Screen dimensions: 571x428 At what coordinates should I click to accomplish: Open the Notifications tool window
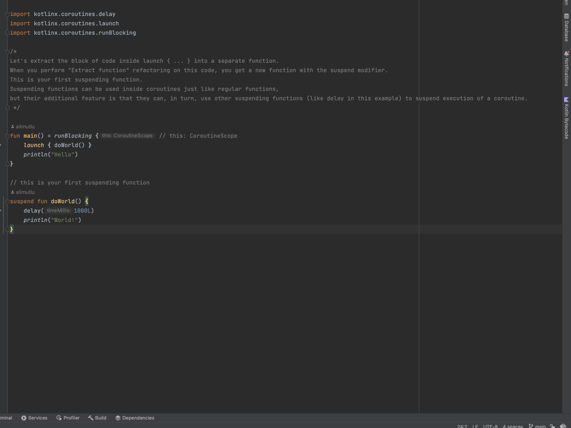click(x=566, y=68)
